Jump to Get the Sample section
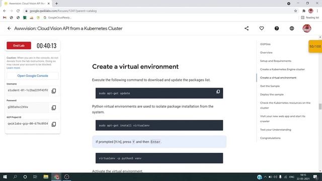This screenshot has width=322, height=181. pyautogui.click(x=270, y=86)
